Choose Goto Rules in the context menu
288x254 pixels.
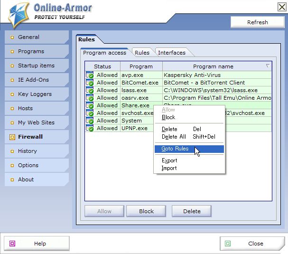click(x=189, y=149)
